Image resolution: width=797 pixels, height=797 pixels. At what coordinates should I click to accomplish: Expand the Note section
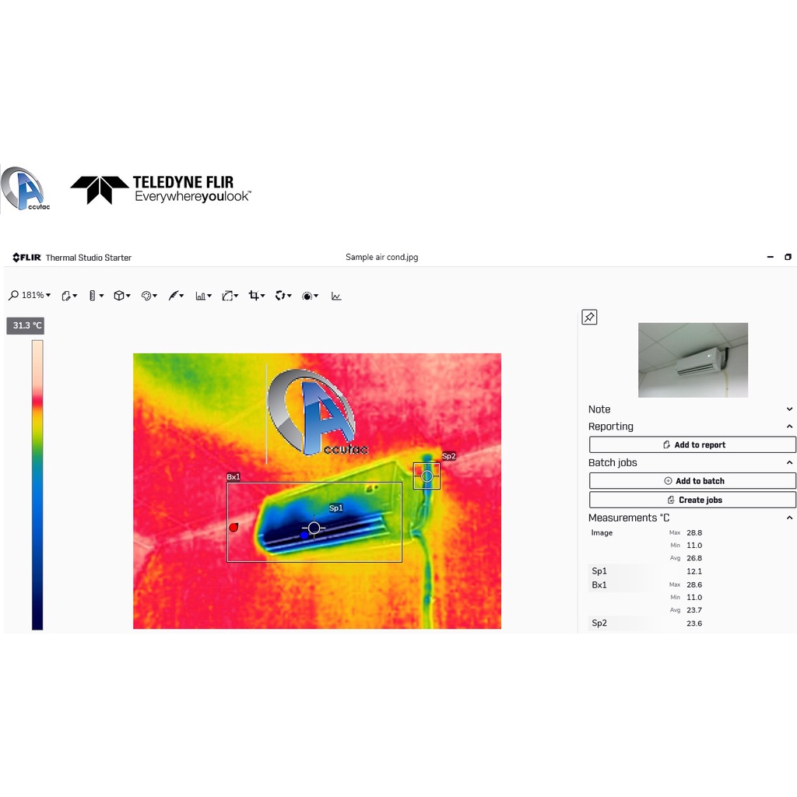[789, 409]
